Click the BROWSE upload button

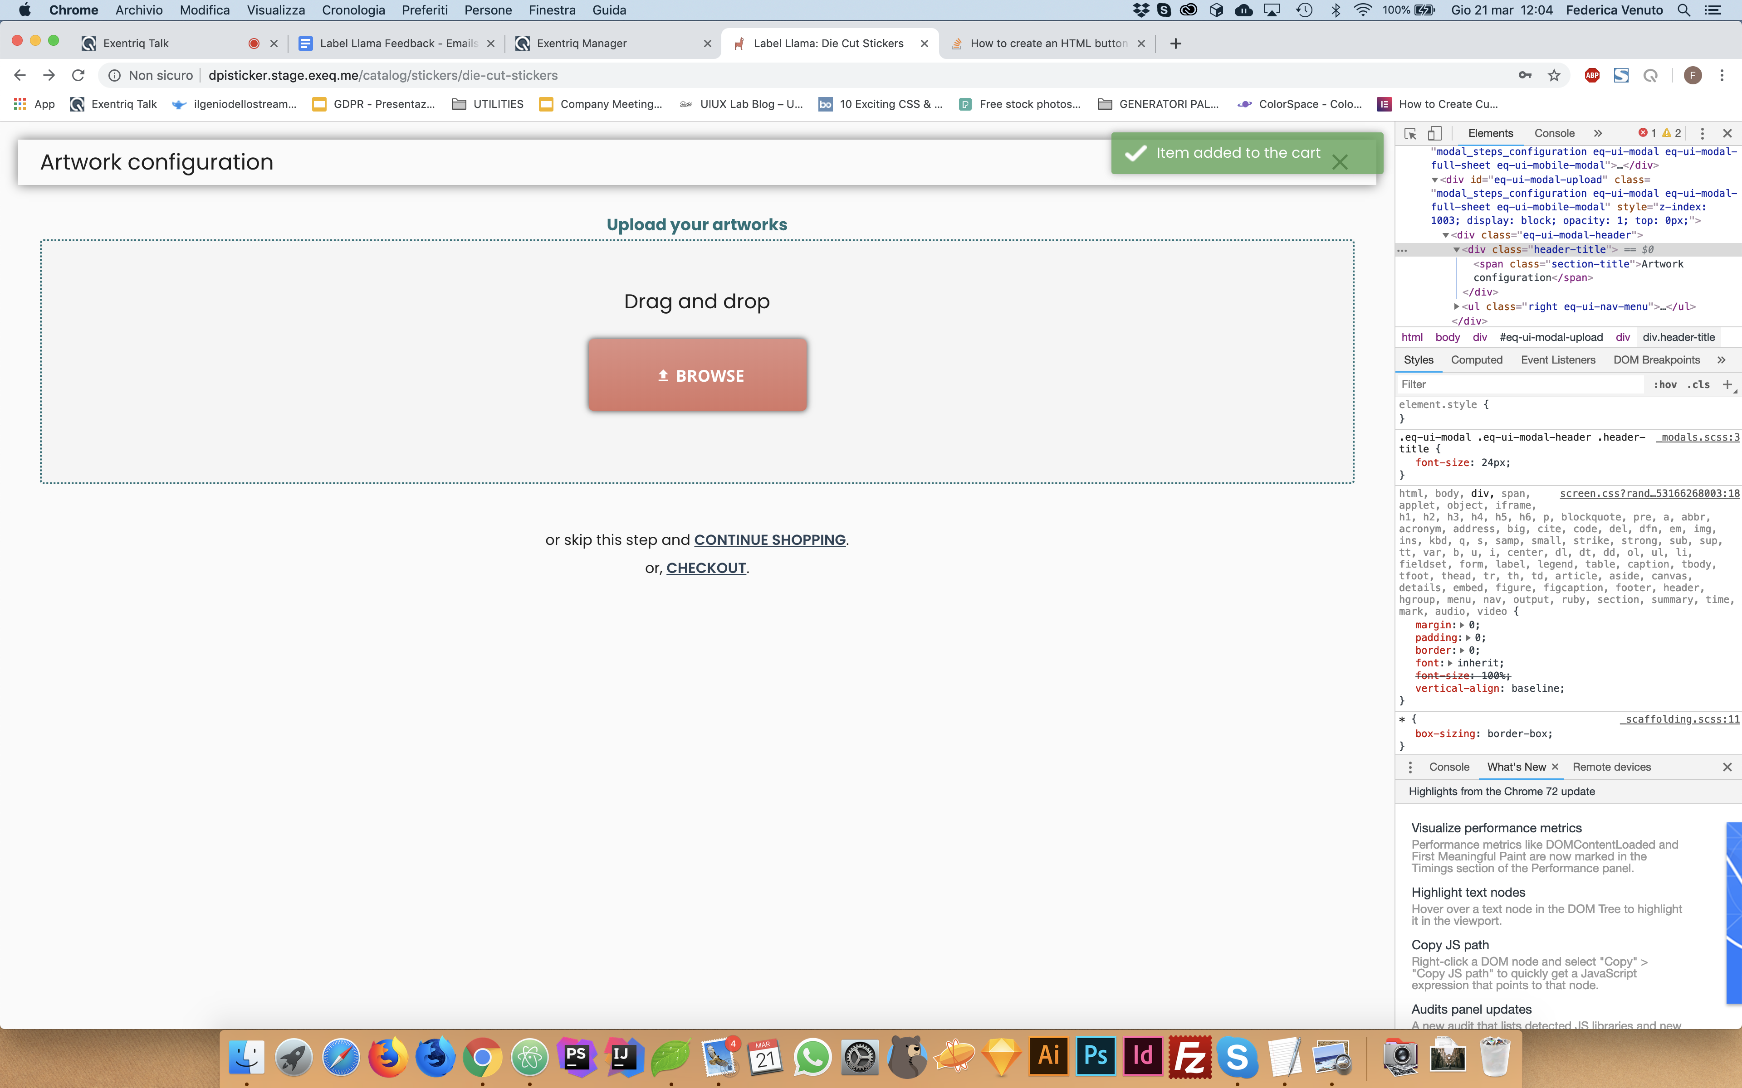(x=697, y=375)
